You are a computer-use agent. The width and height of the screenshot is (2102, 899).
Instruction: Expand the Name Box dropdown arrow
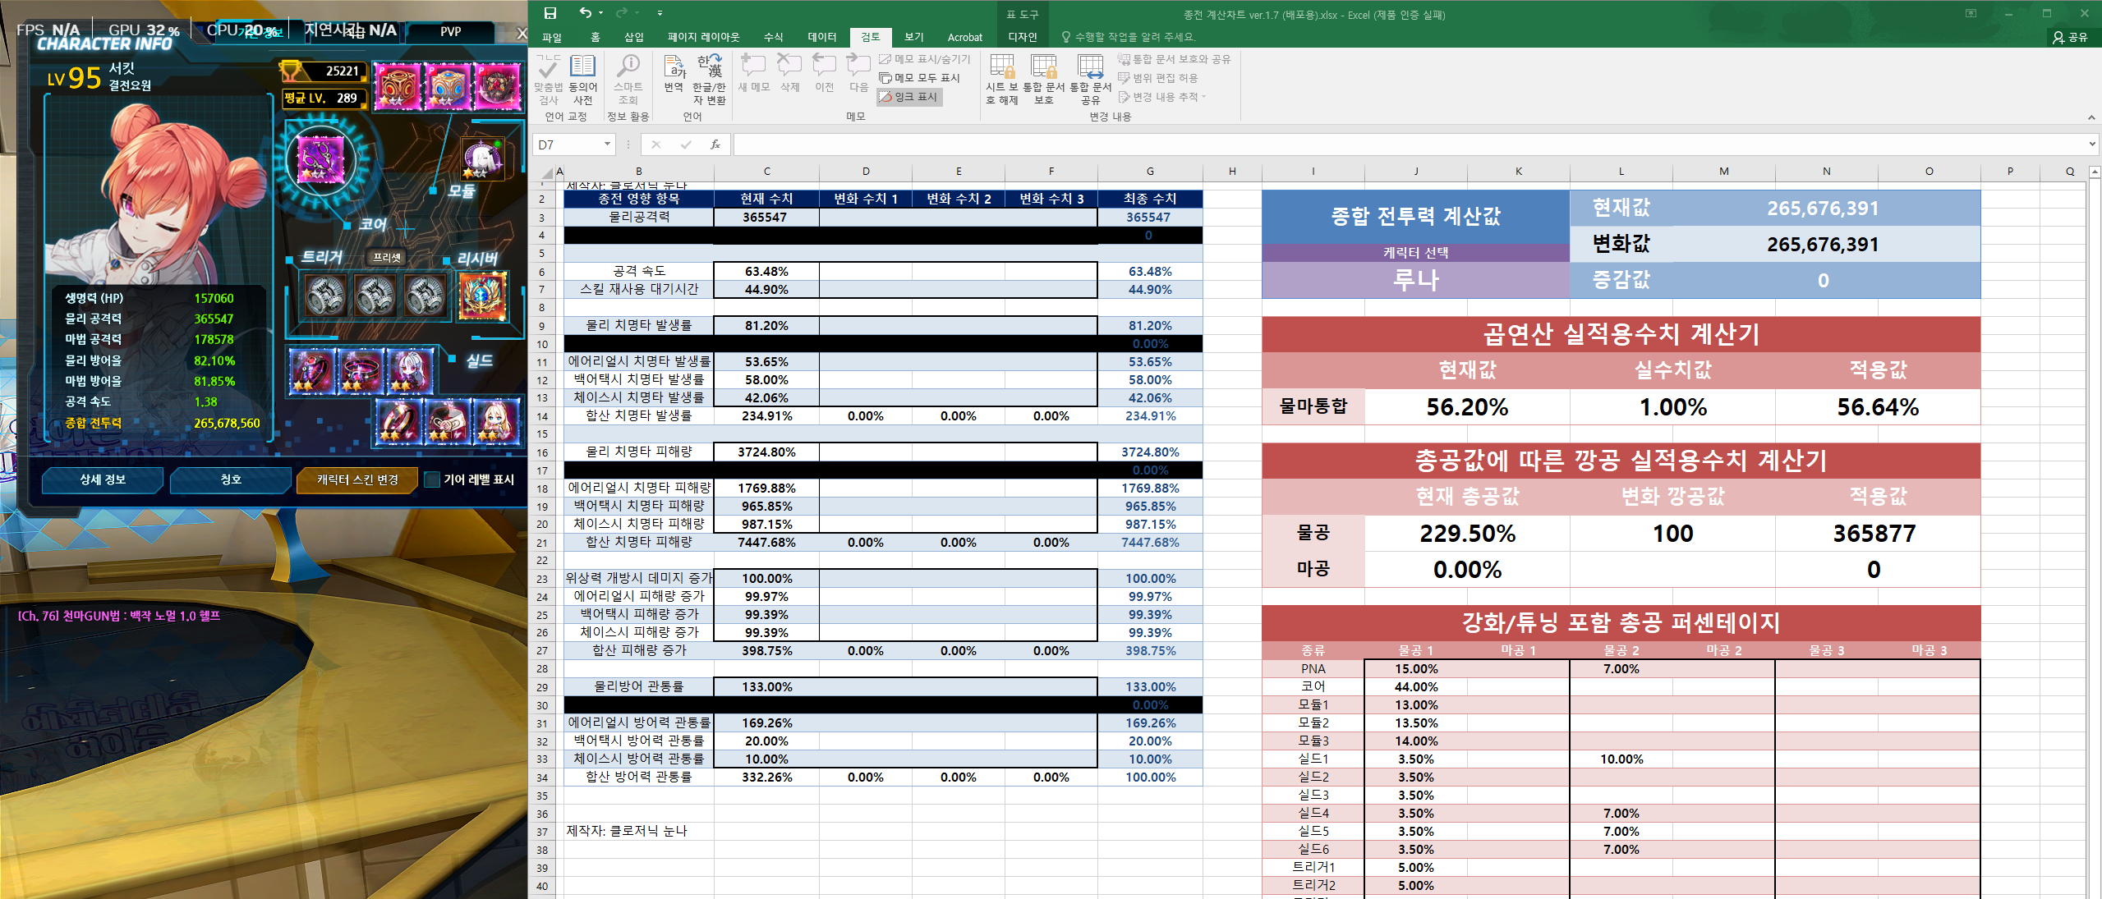point(607,144)
